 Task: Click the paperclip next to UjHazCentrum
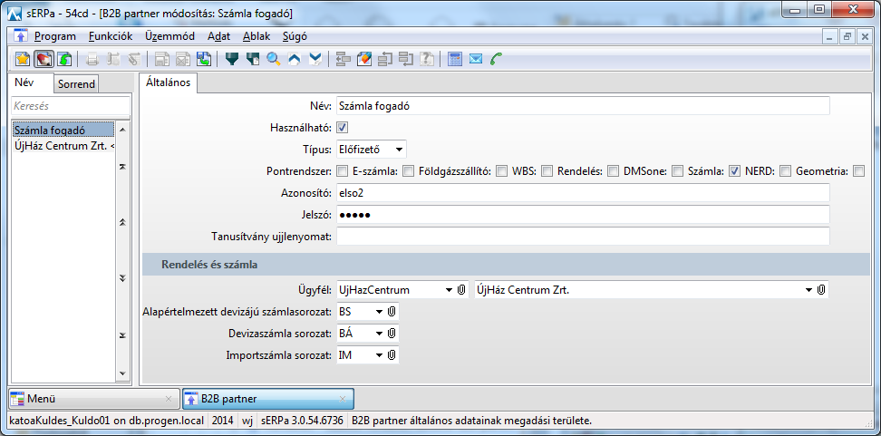click(x=461, y=290)
